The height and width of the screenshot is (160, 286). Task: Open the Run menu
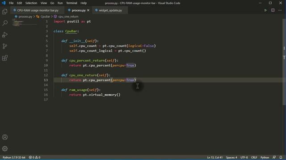(x=60, y=3)
